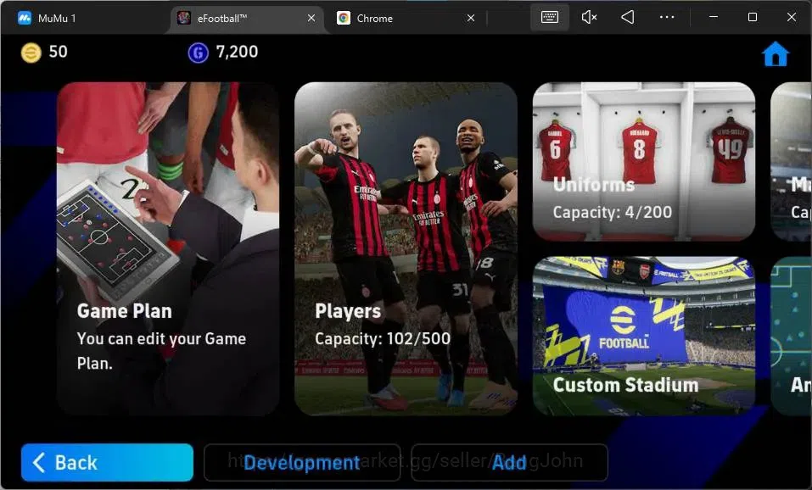Tap the GP currency icon
The width and height of the screenshot is (812, 490).
198,53
